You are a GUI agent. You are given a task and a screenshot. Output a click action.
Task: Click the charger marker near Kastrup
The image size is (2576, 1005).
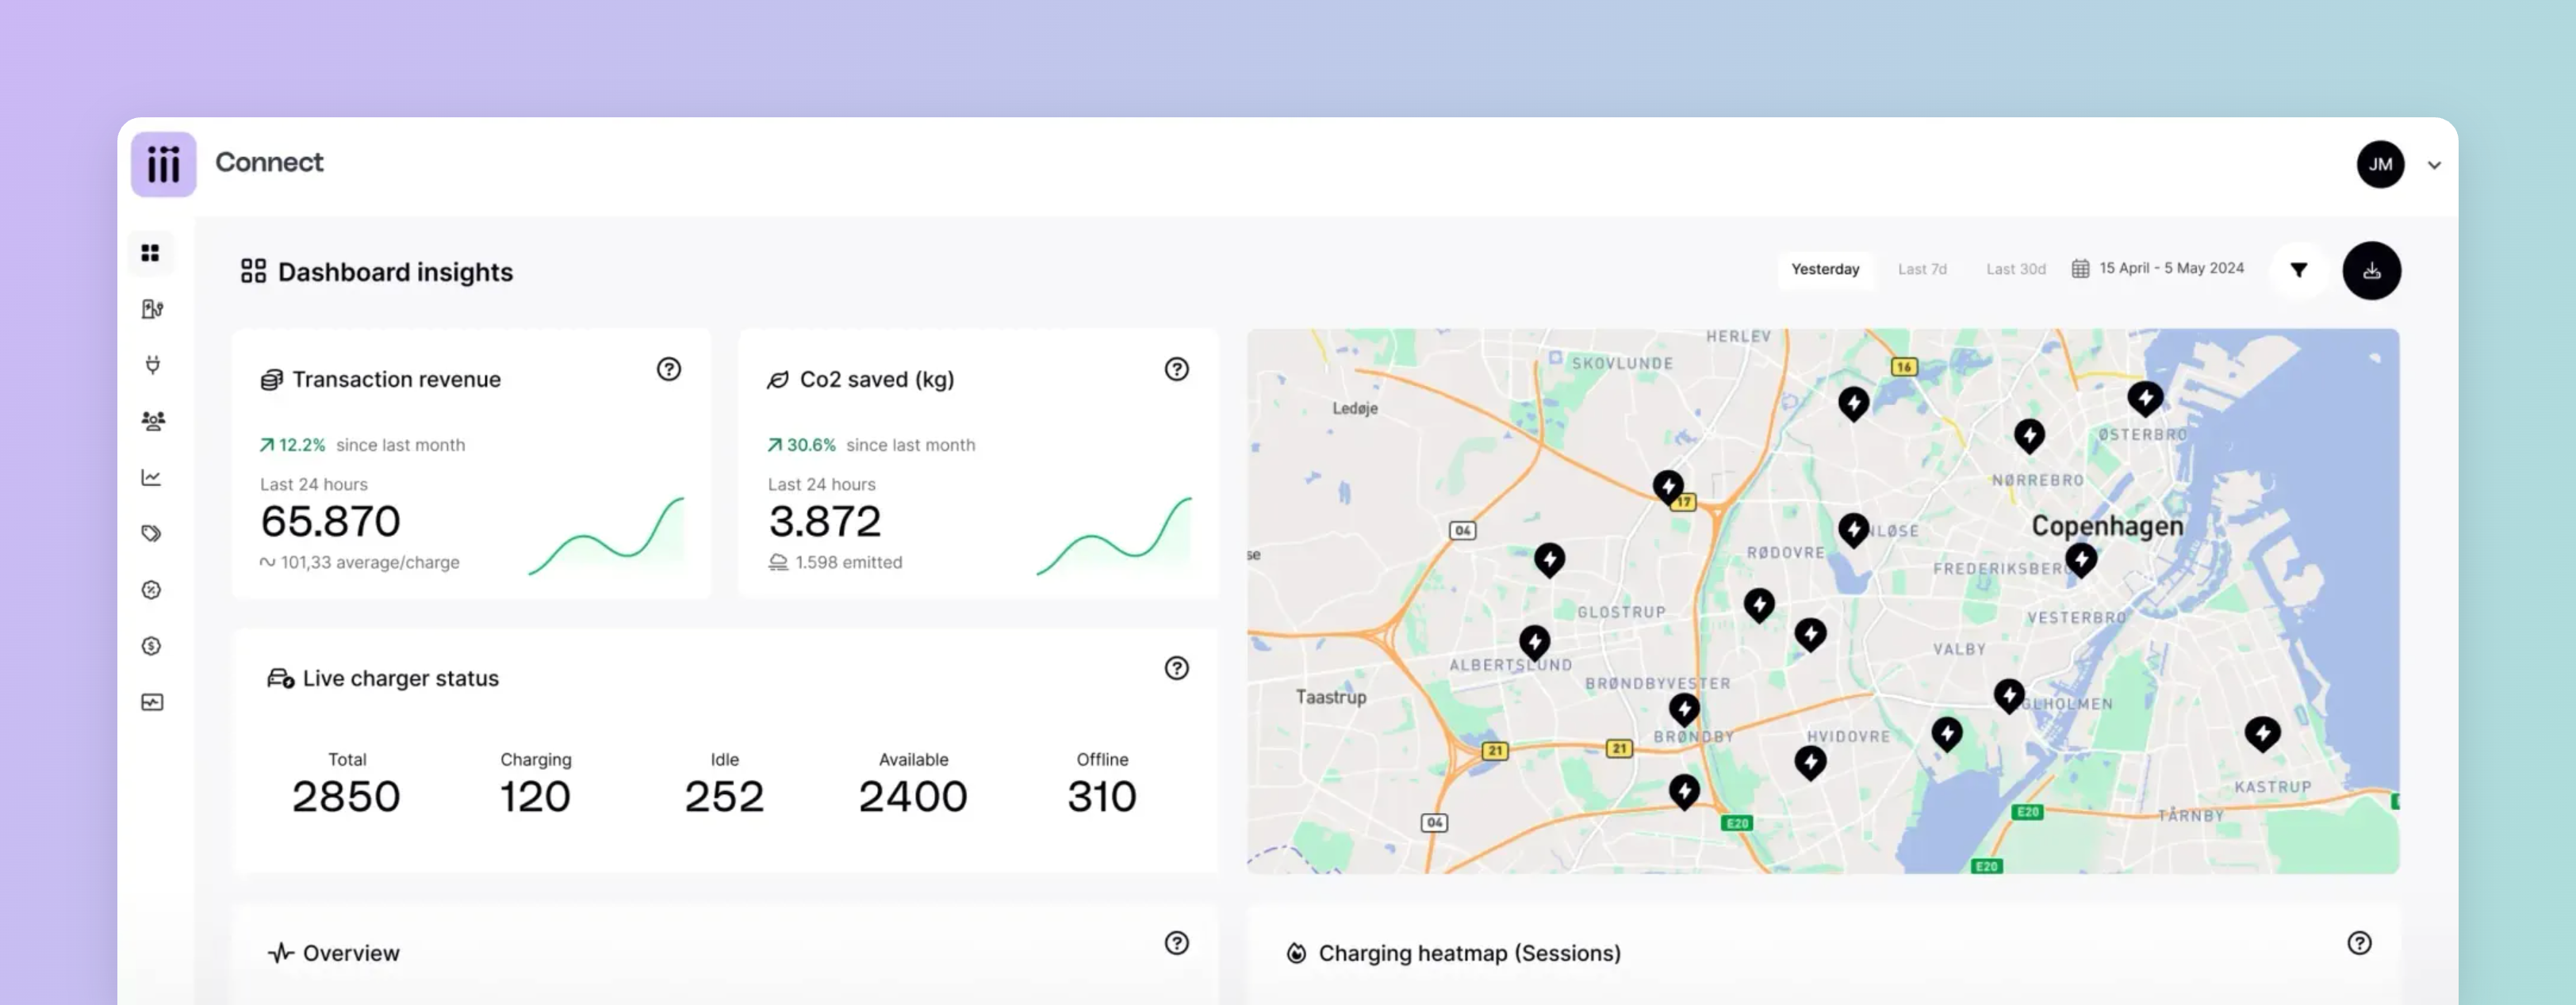pos(2262,734)
